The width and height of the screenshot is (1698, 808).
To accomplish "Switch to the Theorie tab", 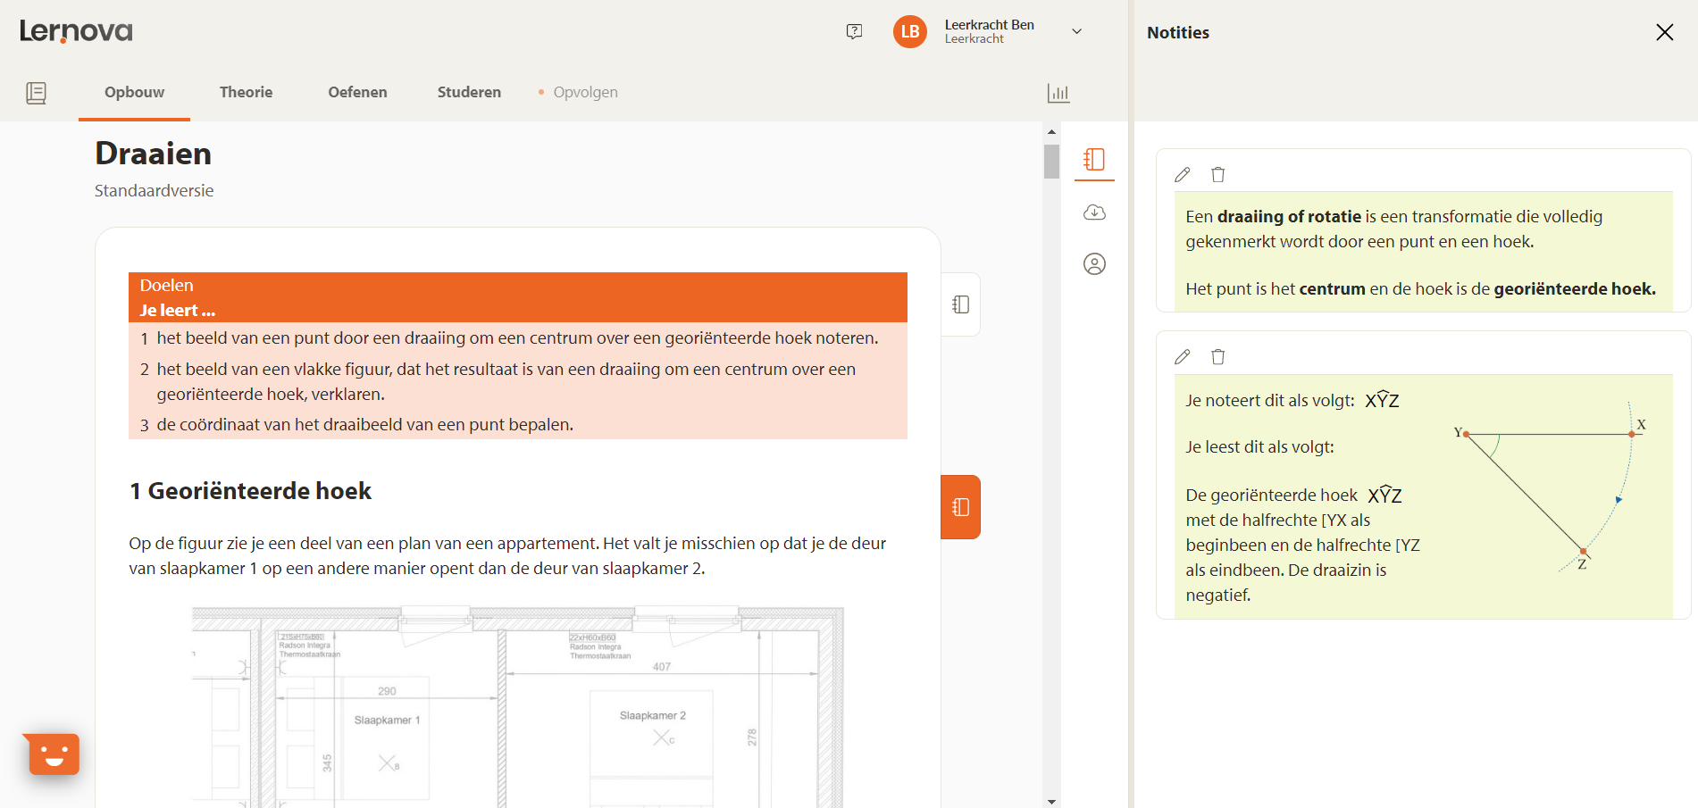I will [x=246, y=92].
